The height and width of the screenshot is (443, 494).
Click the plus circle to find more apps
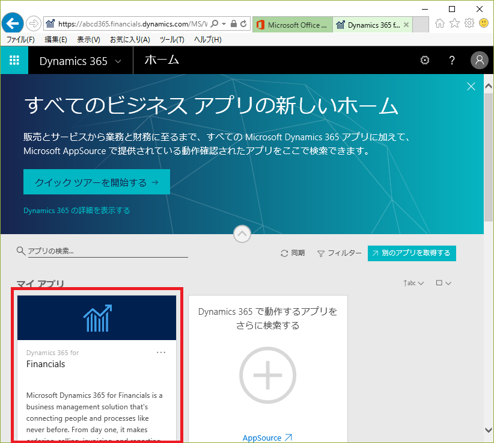pos(268,375)
